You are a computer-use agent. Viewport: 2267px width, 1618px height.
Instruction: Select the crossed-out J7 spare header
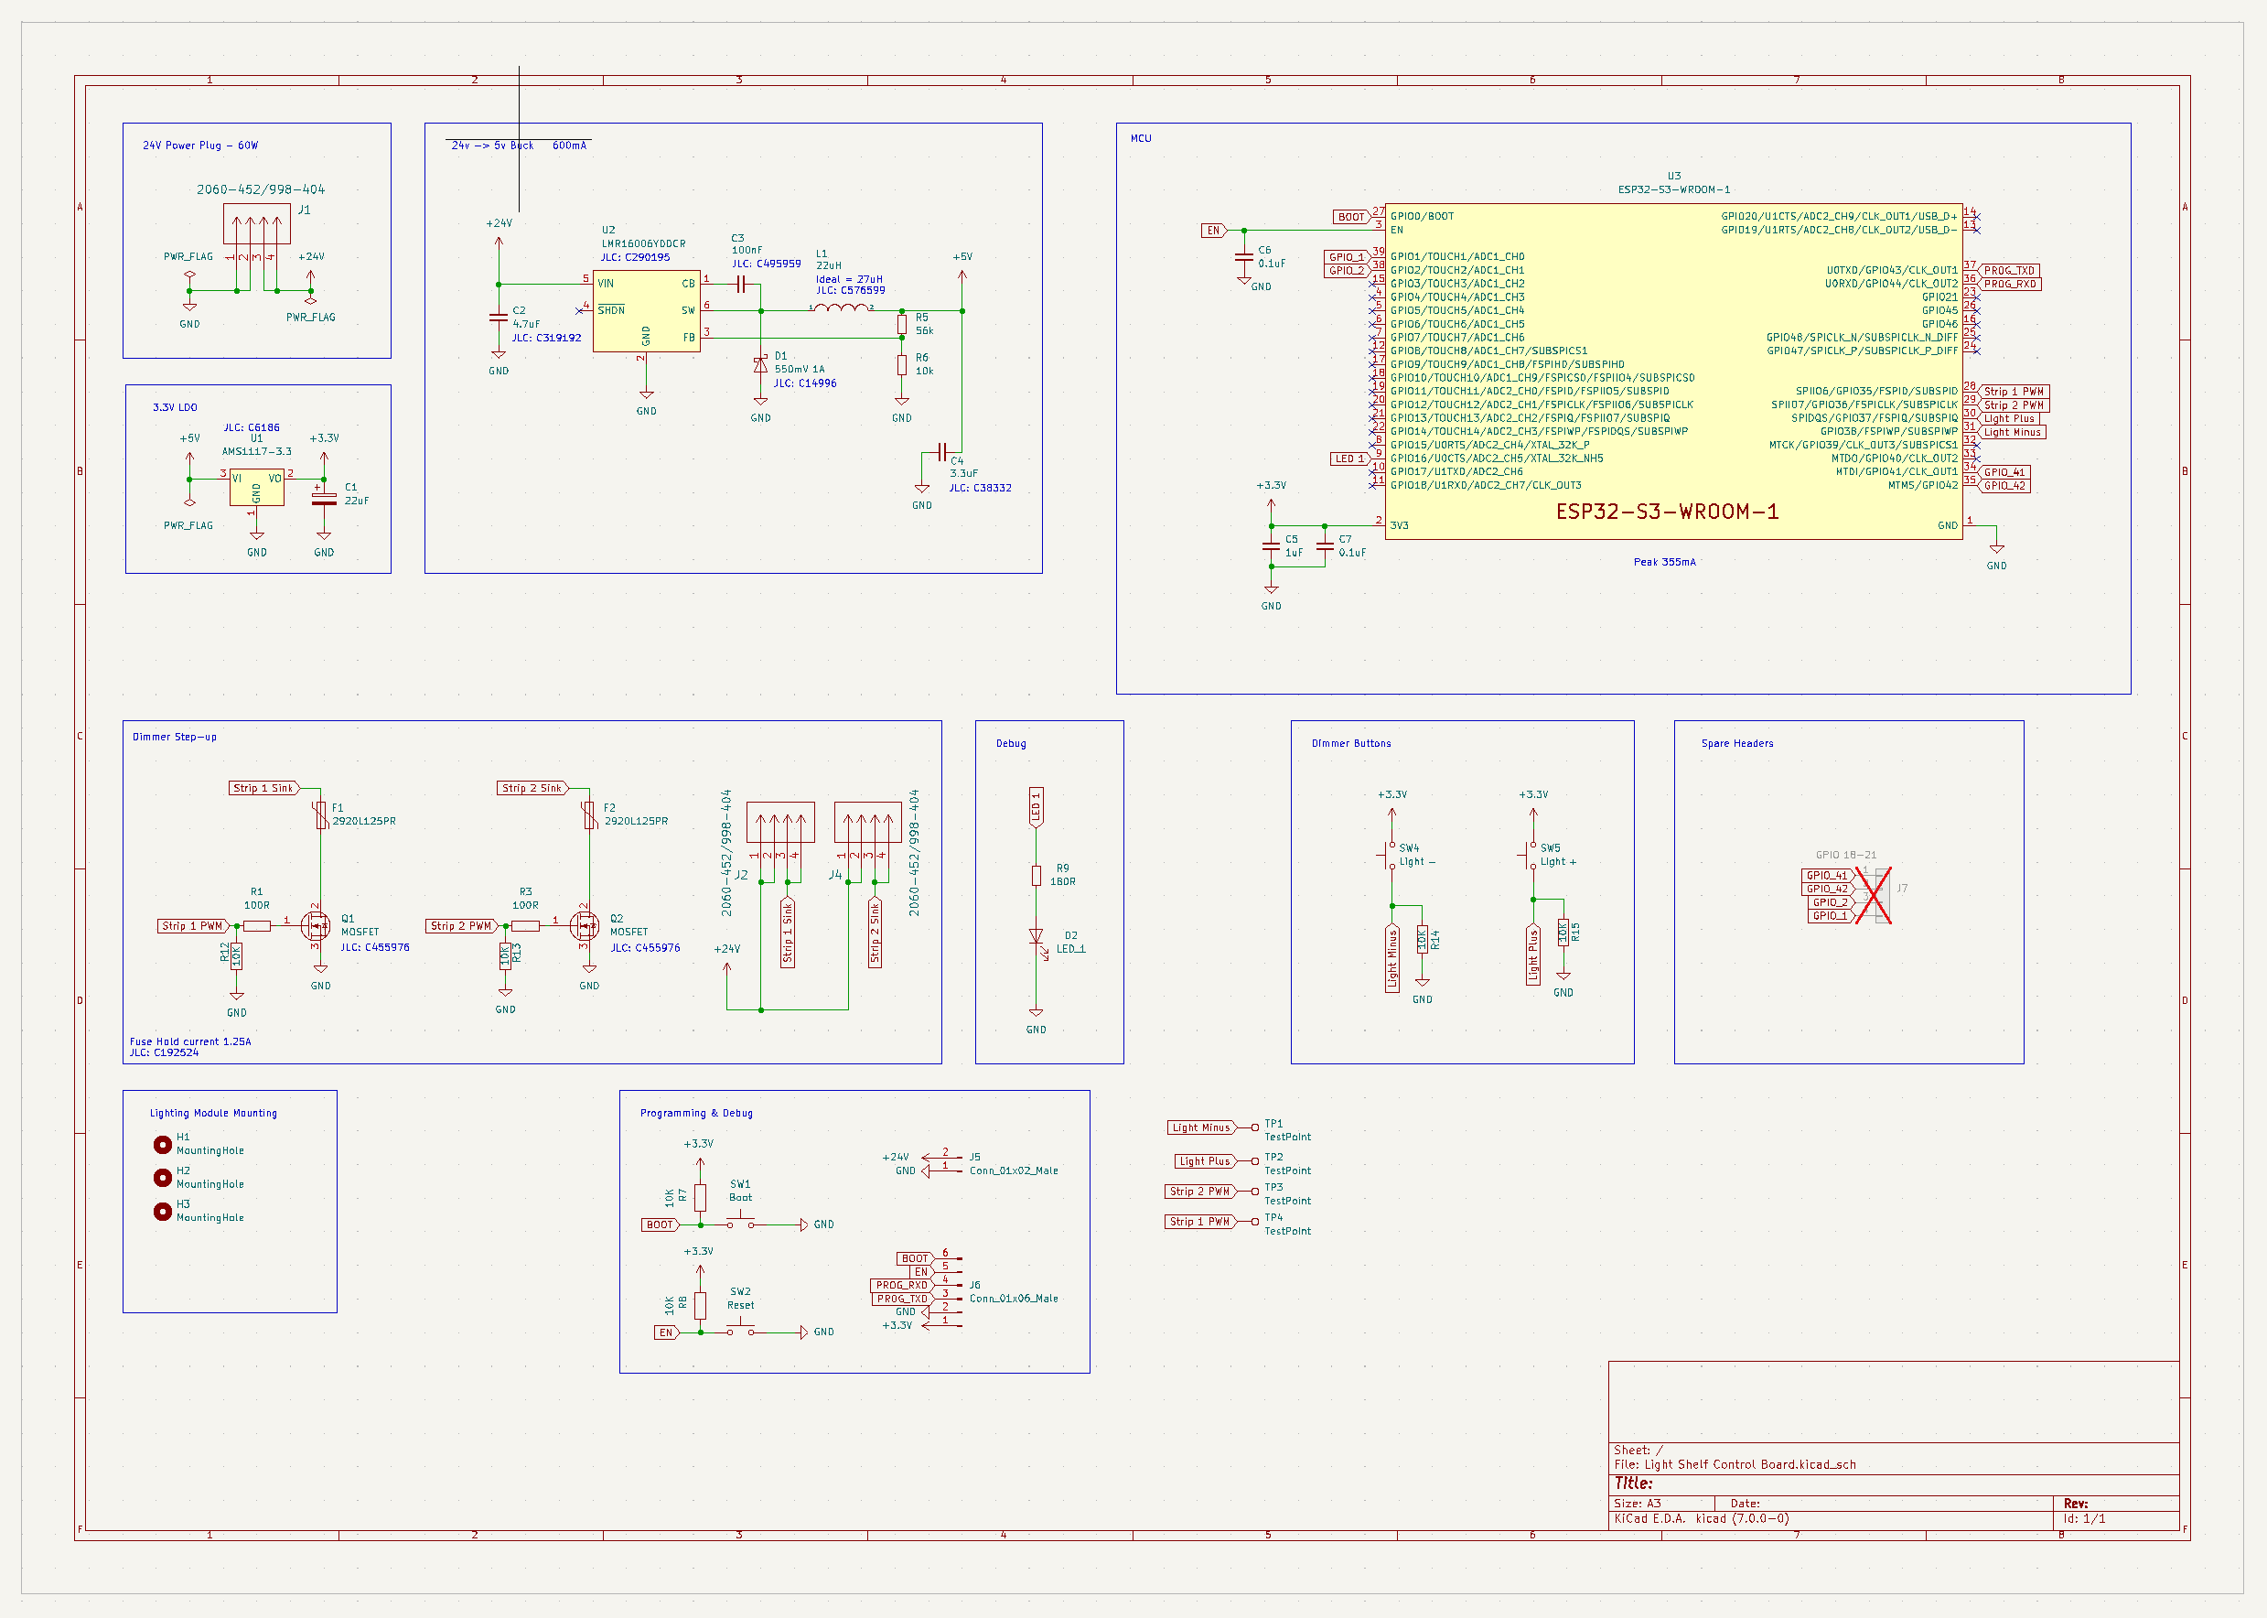[1874, 895]
